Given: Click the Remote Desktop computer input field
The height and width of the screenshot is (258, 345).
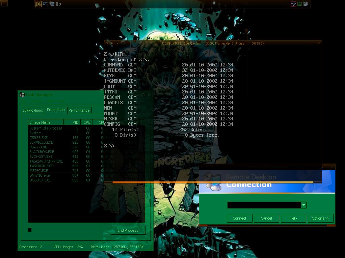Looking at the screenshot, I should tap(264, 205).
